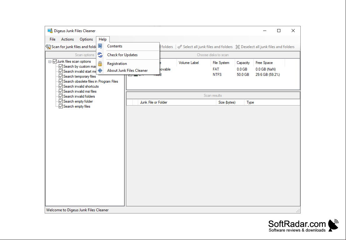The width and height of the screenshot is (346, 240).
Task: Toggle Search obsolete files in Program Files
Action: [x=61, y=81]
